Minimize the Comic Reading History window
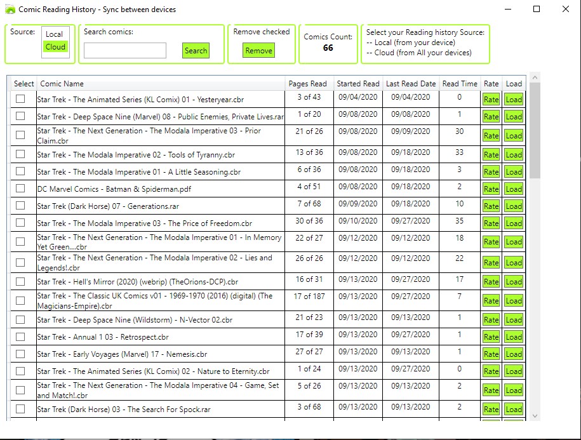581x440 pixels. (508, 9)
